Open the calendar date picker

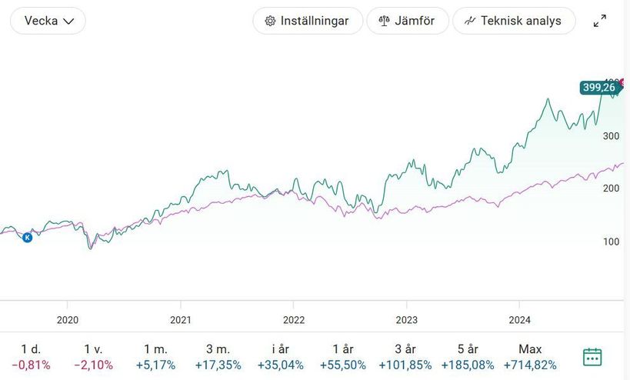click(x=592, y=357)
